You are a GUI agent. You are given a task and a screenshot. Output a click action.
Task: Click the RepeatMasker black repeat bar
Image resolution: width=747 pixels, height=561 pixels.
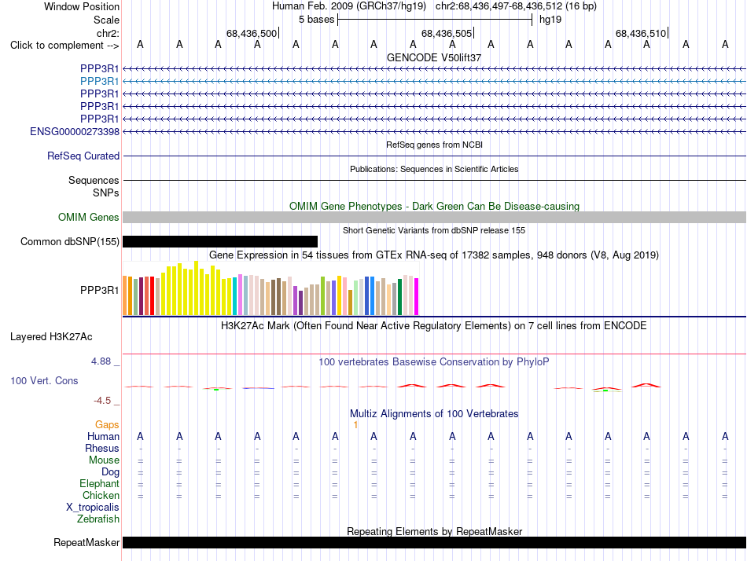pos(434,542)
